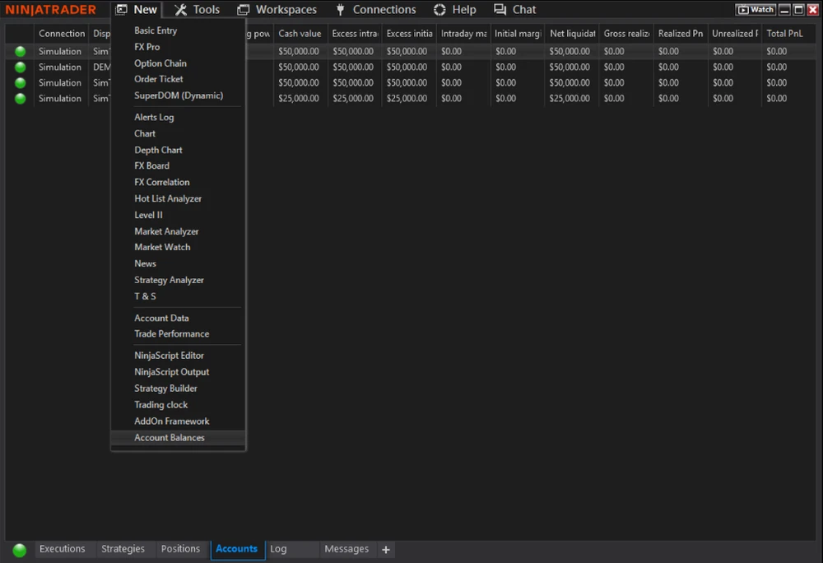Image resolution: width=823 pixels, height=563 pixels.
Task: Select the Accounts tab
Action: [237, 549]
